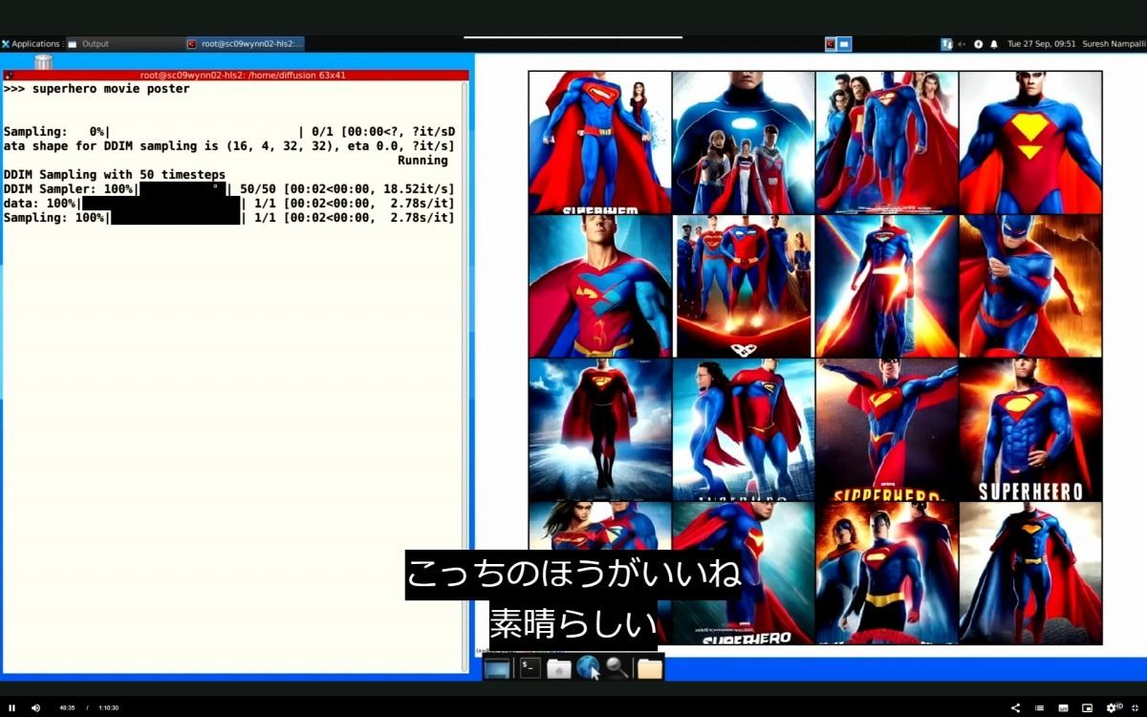Click the date and time clock
Image resolution: width=1147 pixels, height=717 pixels.
(1042, 44)
